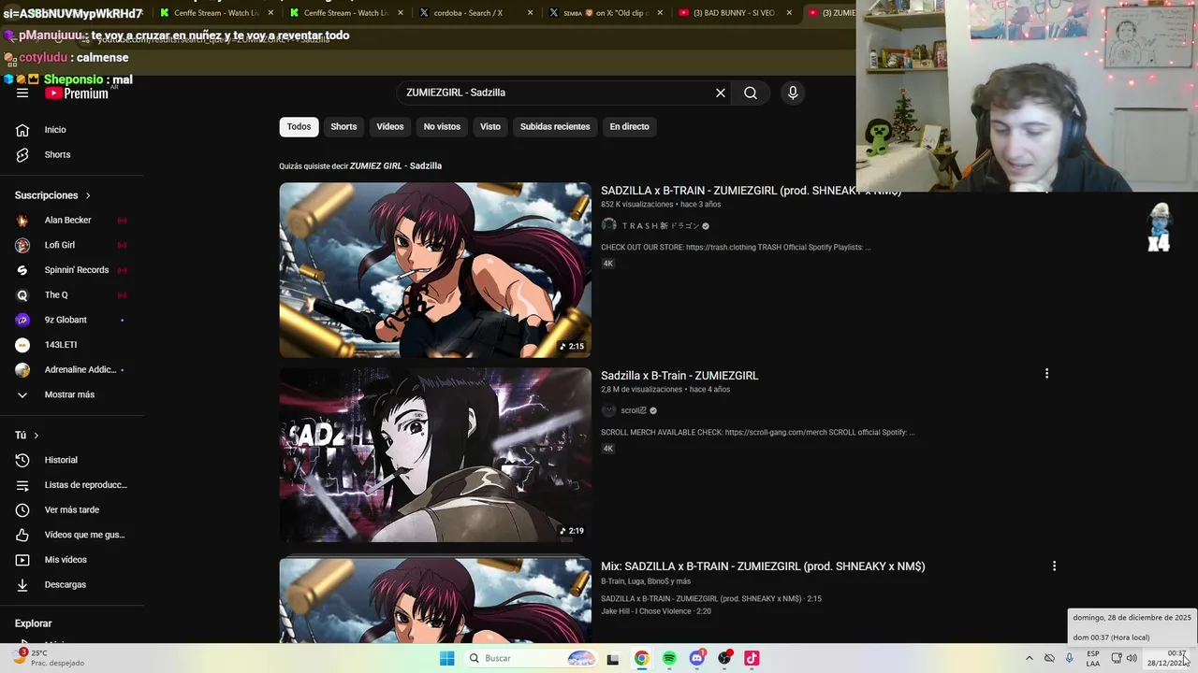Click the Windows taskbar Buscar search box

(x=532, y=658)
